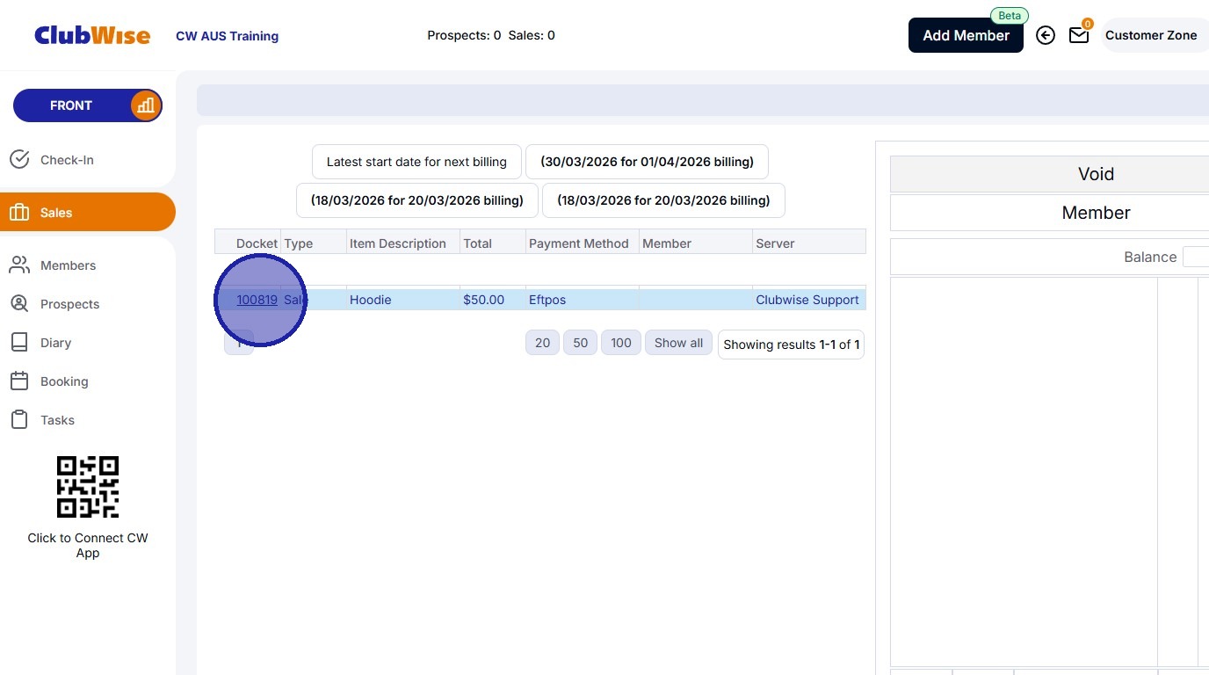Show 50 results per page
Viewport: 1209px width, 675px height.
point(580,343)
